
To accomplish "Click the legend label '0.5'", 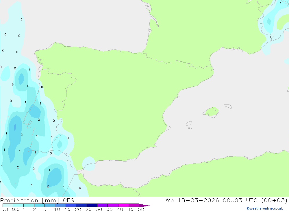I will coord(16,209).
